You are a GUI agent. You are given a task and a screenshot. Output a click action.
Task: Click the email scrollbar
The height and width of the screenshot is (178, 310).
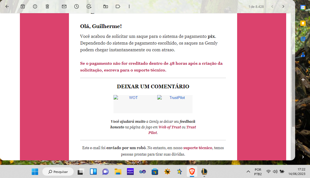coord(293,90)
